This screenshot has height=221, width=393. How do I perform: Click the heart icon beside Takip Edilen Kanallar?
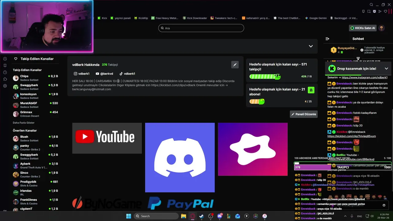click(16, 59)
